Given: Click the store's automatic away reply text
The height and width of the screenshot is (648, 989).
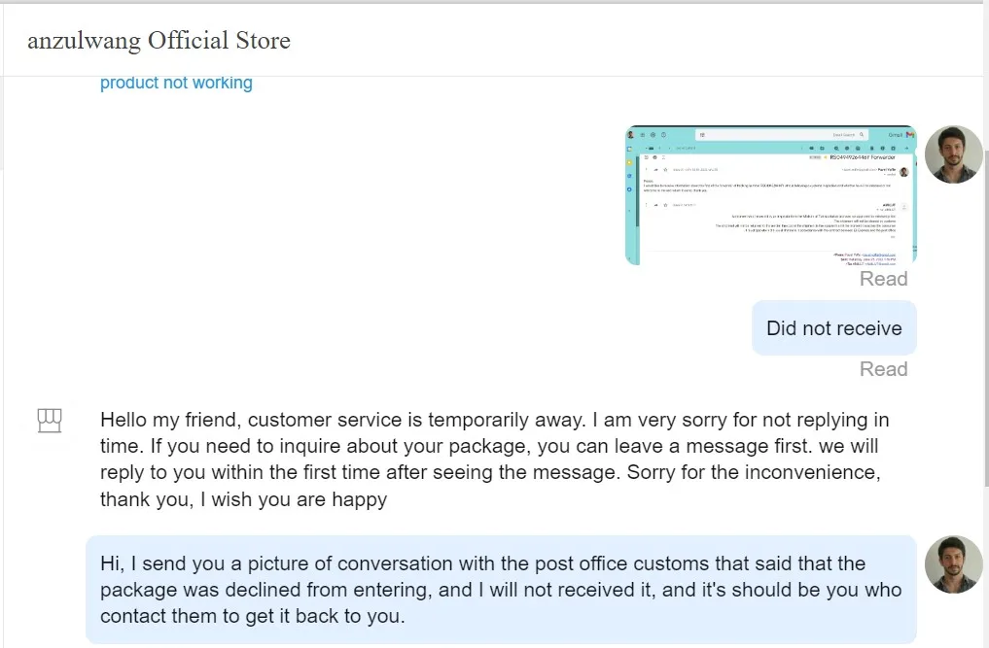Looking at the screenshot, I should (x=494, y=460).
